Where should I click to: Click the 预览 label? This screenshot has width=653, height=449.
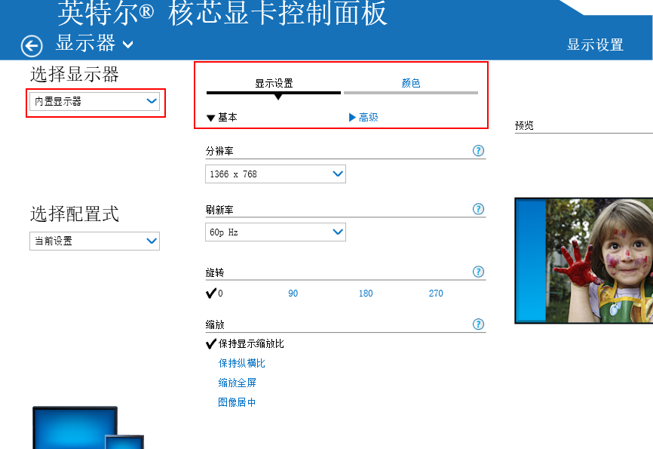tap(524, 125)
